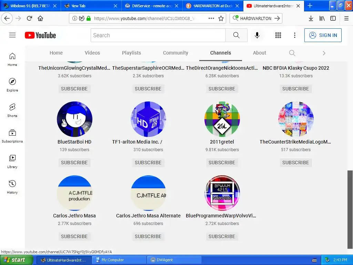The width and height of the screenshot is (353, 265).
Task: Open TheCounterStrikeMediaLogoM avatar thumbnail
Action: tap(296, 119)
